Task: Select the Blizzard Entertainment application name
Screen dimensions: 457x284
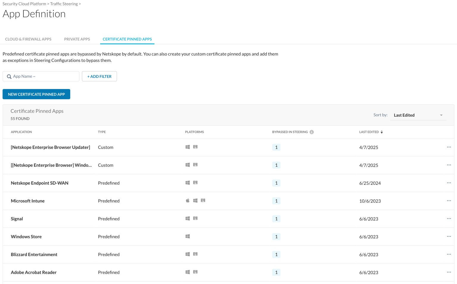Action: tap(34, 254)
